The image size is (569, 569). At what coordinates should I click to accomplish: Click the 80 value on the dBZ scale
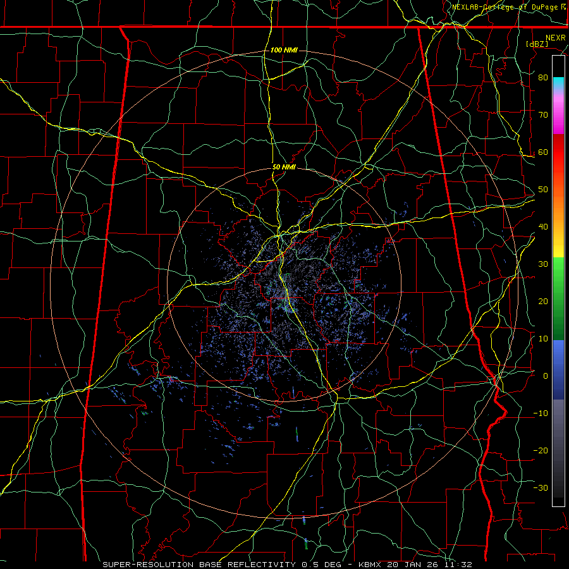pos(543,78)
